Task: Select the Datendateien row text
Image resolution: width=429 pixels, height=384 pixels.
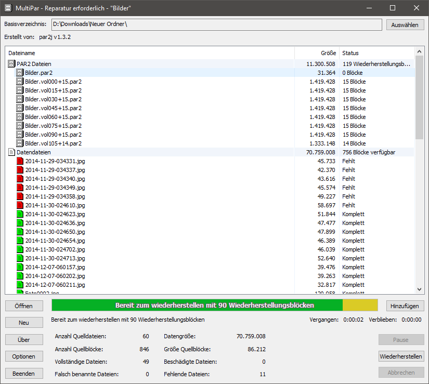Action: (x=34, y=152)
